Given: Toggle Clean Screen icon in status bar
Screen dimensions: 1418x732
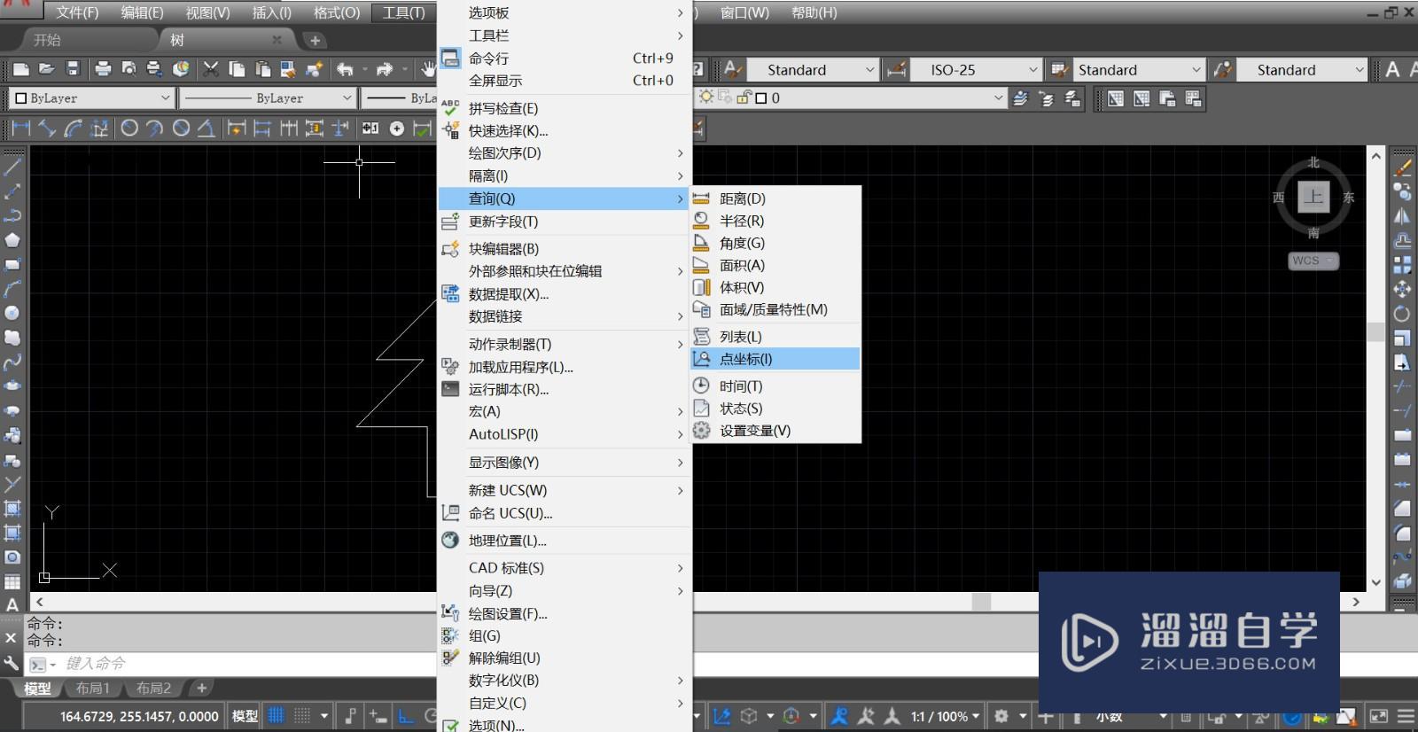Looking at the screenshot, I should click(1379, 715).
